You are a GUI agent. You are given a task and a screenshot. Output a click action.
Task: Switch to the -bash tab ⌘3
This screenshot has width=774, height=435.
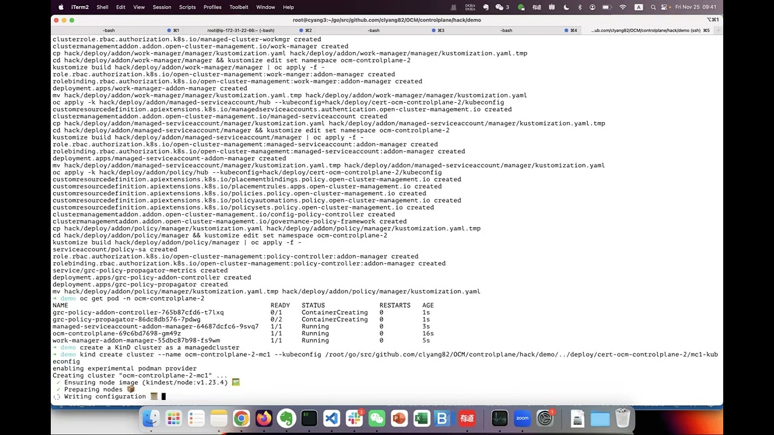pyautogui.click(x=381, y=30)
